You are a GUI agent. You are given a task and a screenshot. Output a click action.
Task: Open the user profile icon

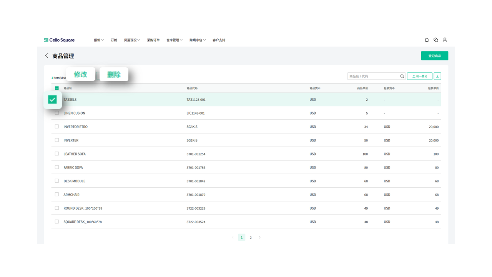pos(445,40)
